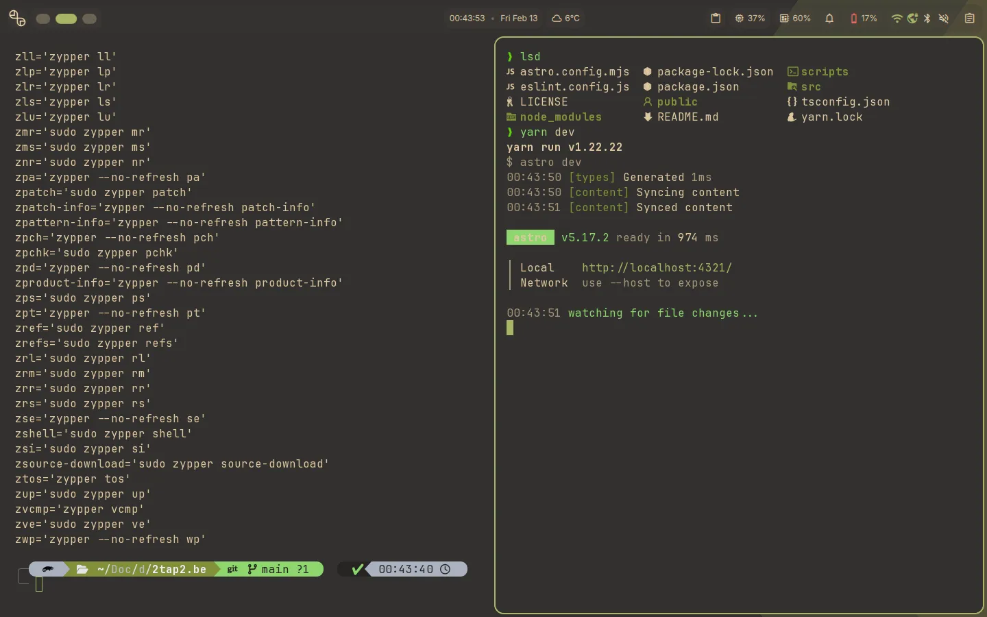The image size is (987, 617).
Task: Open the calendar from the Fri Feb 13 display
Action: 518,19
